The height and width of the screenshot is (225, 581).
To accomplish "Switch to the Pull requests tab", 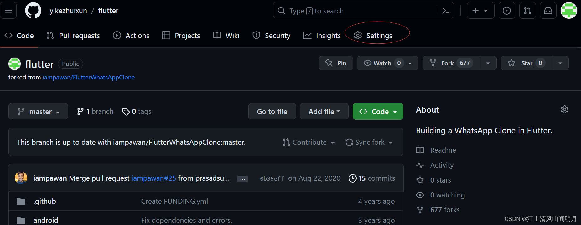I will (x=73, y=36).
